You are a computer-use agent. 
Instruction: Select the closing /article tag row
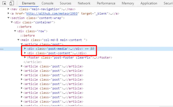pyautogui.click(x=33, y=62)
